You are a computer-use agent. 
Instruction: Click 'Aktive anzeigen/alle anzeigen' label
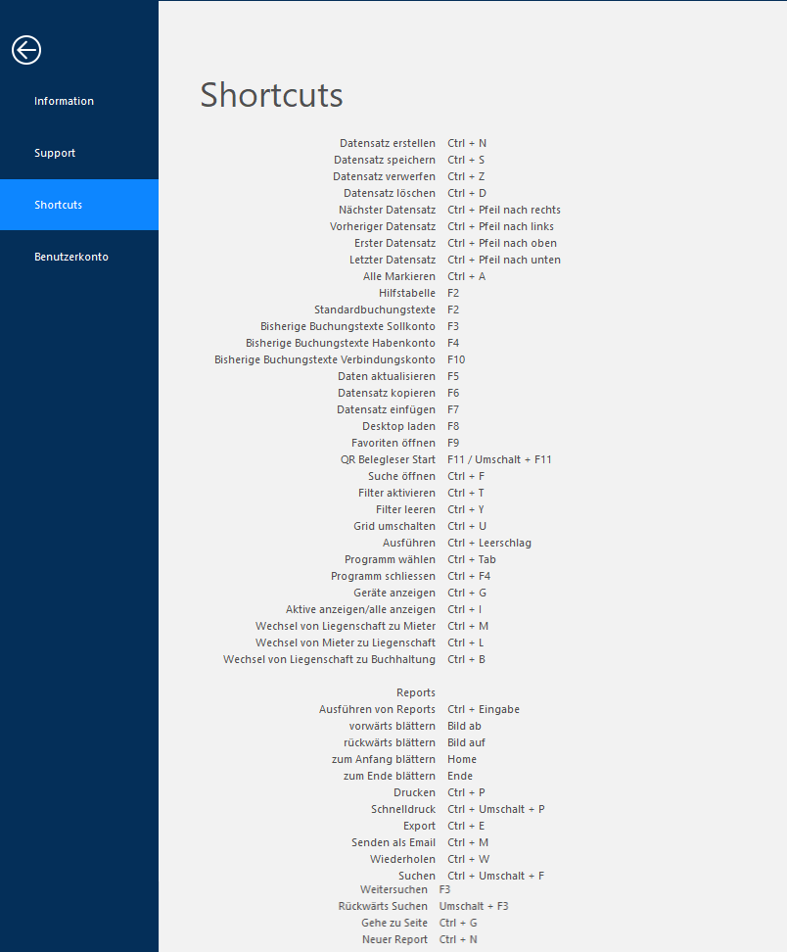[x=360, y=609]
